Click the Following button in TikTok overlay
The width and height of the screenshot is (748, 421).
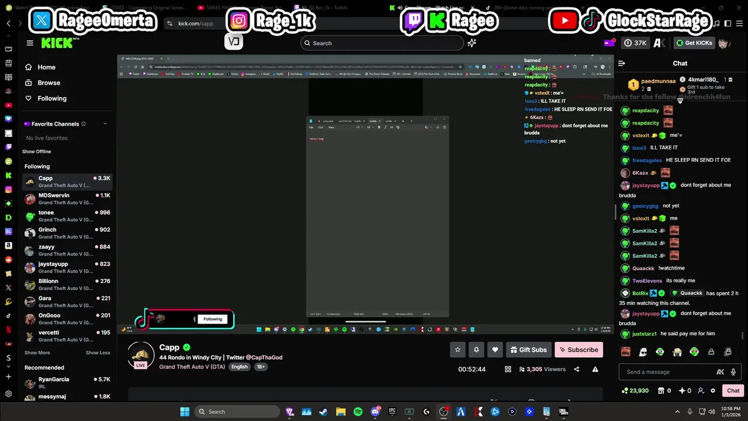pyautogui.click(x=213, y=319)
